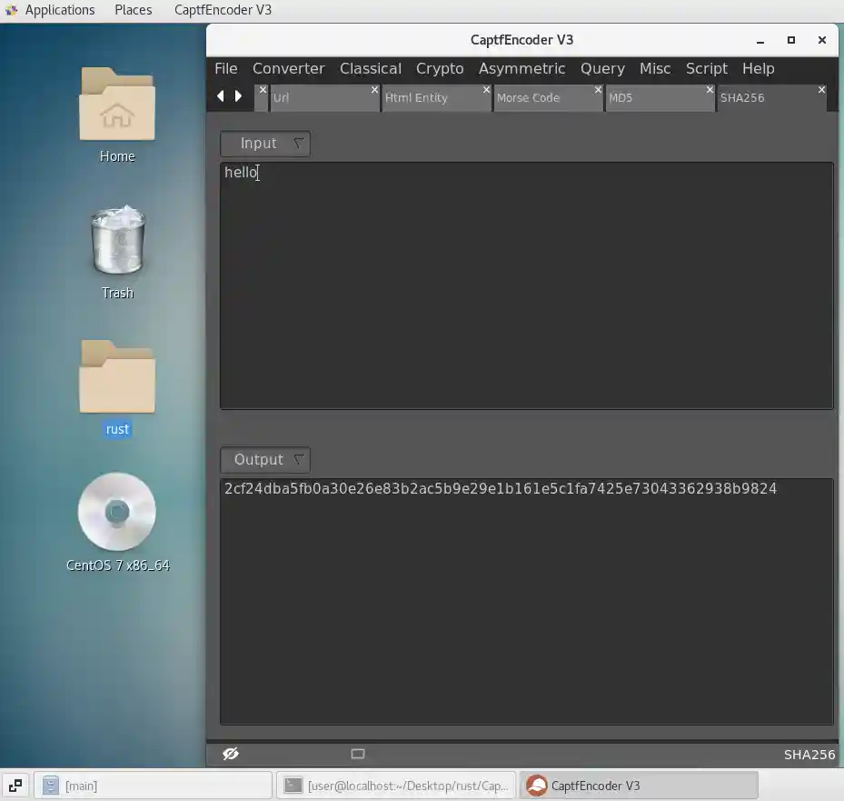Image resolution: width=844 pixels, height=801 pixels.
Task: Open the Input filter dropdown
Action: pyautogui.click(x=299, y=143)
